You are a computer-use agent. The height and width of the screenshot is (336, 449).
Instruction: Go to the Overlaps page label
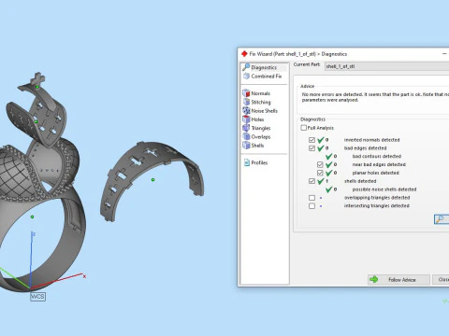pos(261,137)
